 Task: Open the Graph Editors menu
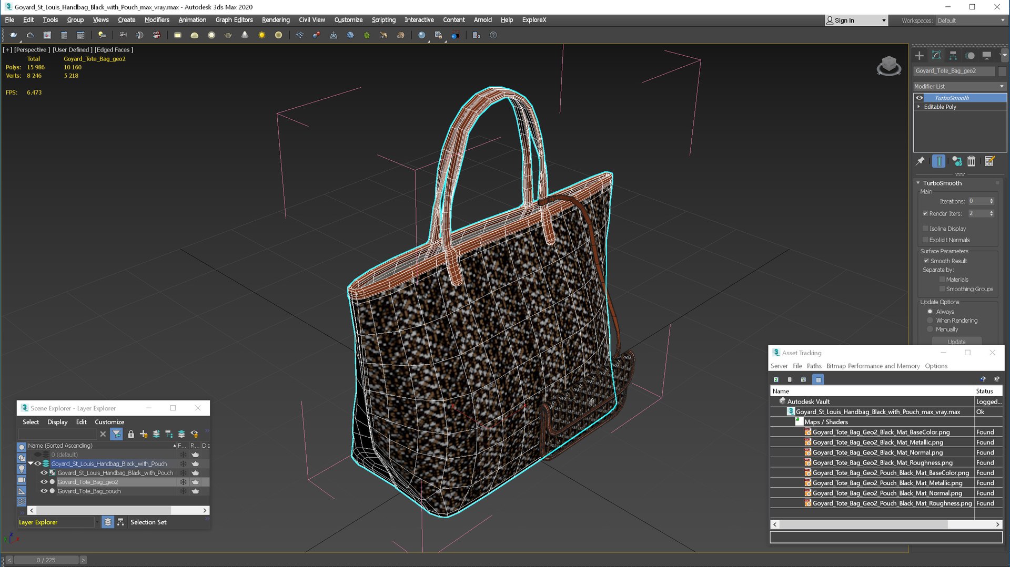click(x=234, y=20)
